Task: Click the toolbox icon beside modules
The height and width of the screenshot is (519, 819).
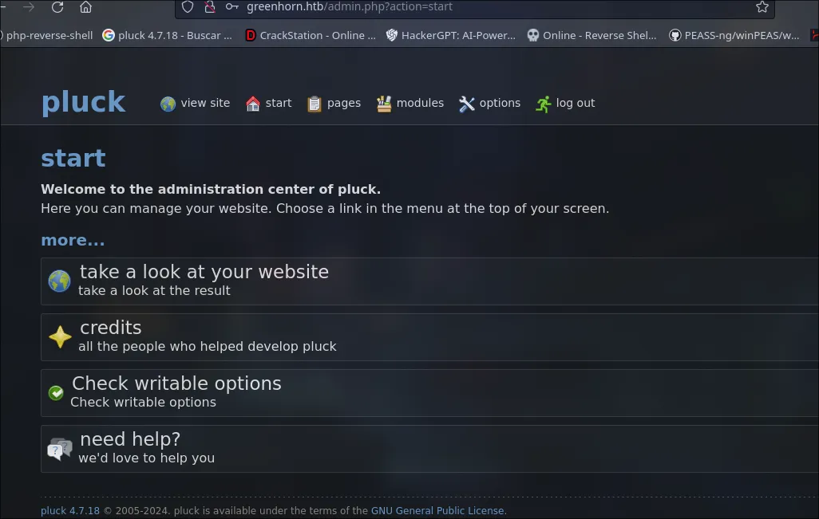Action: tap(384, 104)
